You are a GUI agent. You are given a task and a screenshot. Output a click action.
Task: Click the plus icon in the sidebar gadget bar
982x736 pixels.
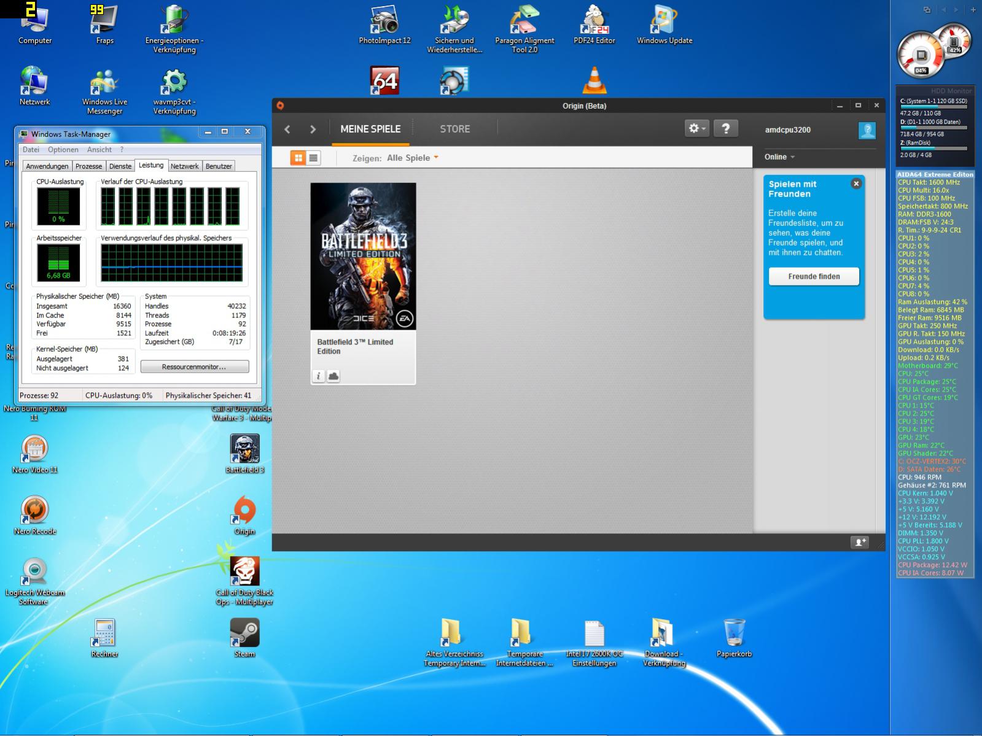coord(973,10)
